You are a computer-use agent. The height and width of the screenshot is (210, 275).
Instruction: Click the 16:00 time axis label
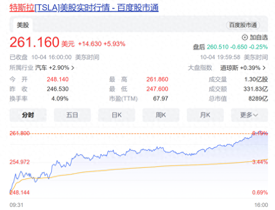pyautogui.click(x=261, y=205)
